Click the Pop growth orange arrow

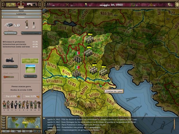(x=18, y=97)
